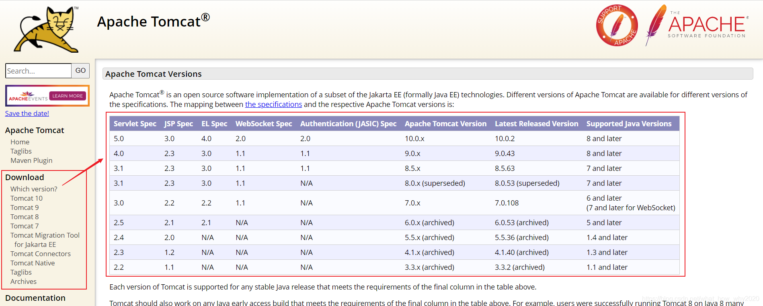Click the 'Apache Tomcat®' page title
Image resolution: width=763 pixels, height=306 pixels.
(153, 21)
